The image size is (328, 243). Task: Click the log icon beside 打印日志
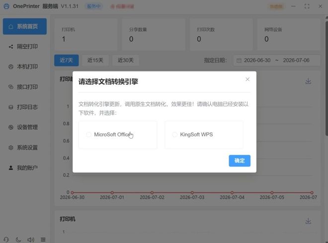[11, 107]
